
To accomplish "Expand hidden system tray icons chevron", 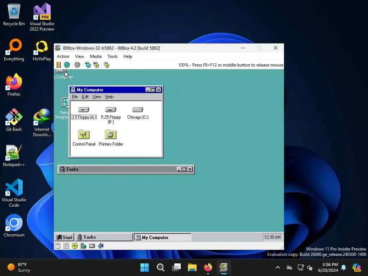I will point(278,267).
